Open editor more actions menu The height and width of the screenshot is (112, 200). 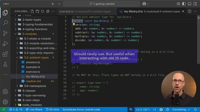click(195, 11)
